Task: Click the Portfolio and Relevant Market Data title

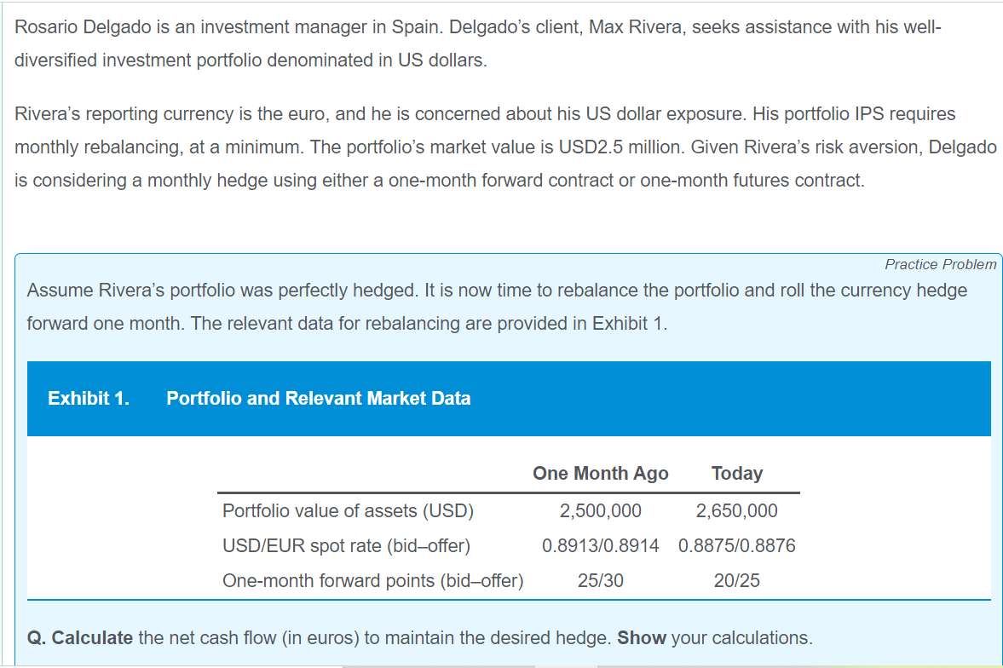Action: tap(318, 399)
